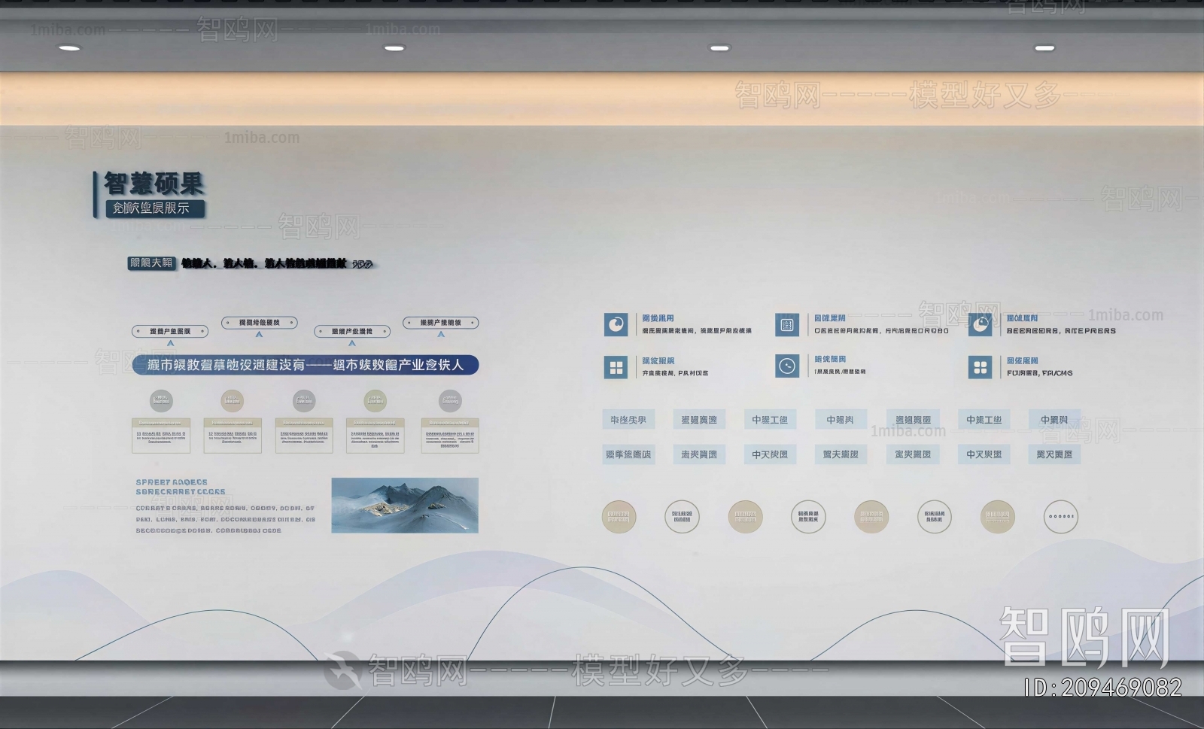Image resolution: width=1204 pixels, height=729 pixels.
Task: Select the swirl pie icon at far left of icon row
Action: pyautogui.click(x=616, y=325)
